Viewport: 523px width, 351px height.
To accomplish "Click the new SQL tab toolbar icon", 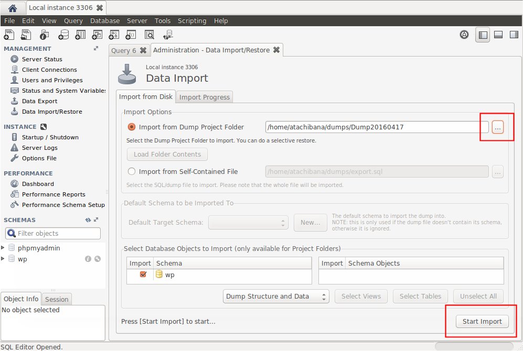I will (9, 35).
